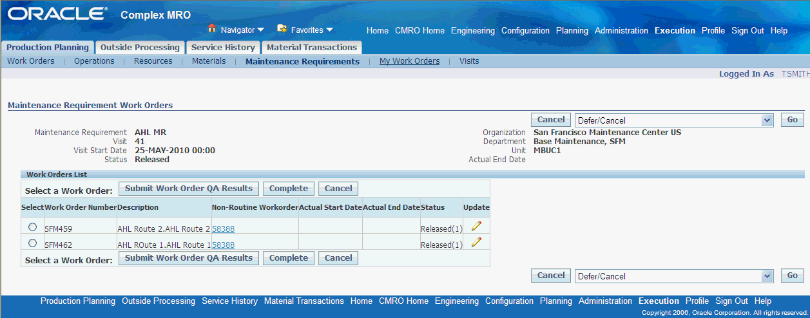
Task: Click the lower Go button
Action: [x=793, y=276]
